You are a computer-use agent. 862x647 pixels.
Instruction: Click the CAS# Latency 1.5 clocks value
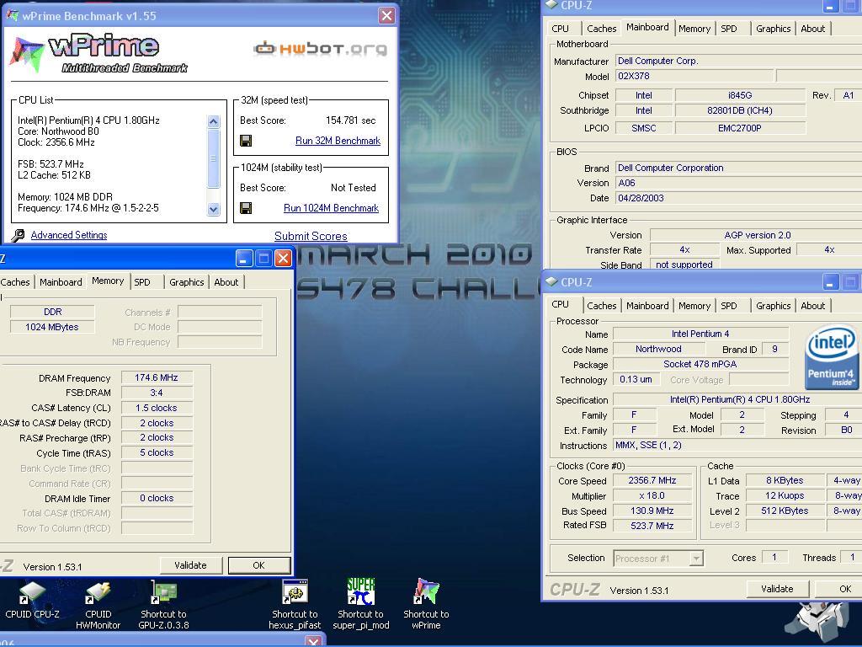157,409
